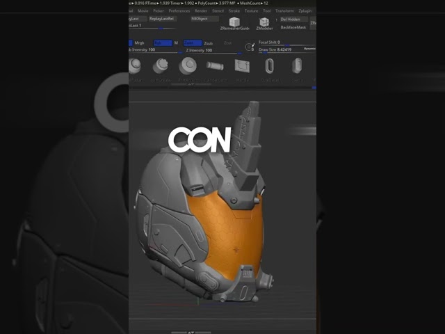Adjust the Rgb Intensity slider
445x334 pixels.
coord(156,51)
